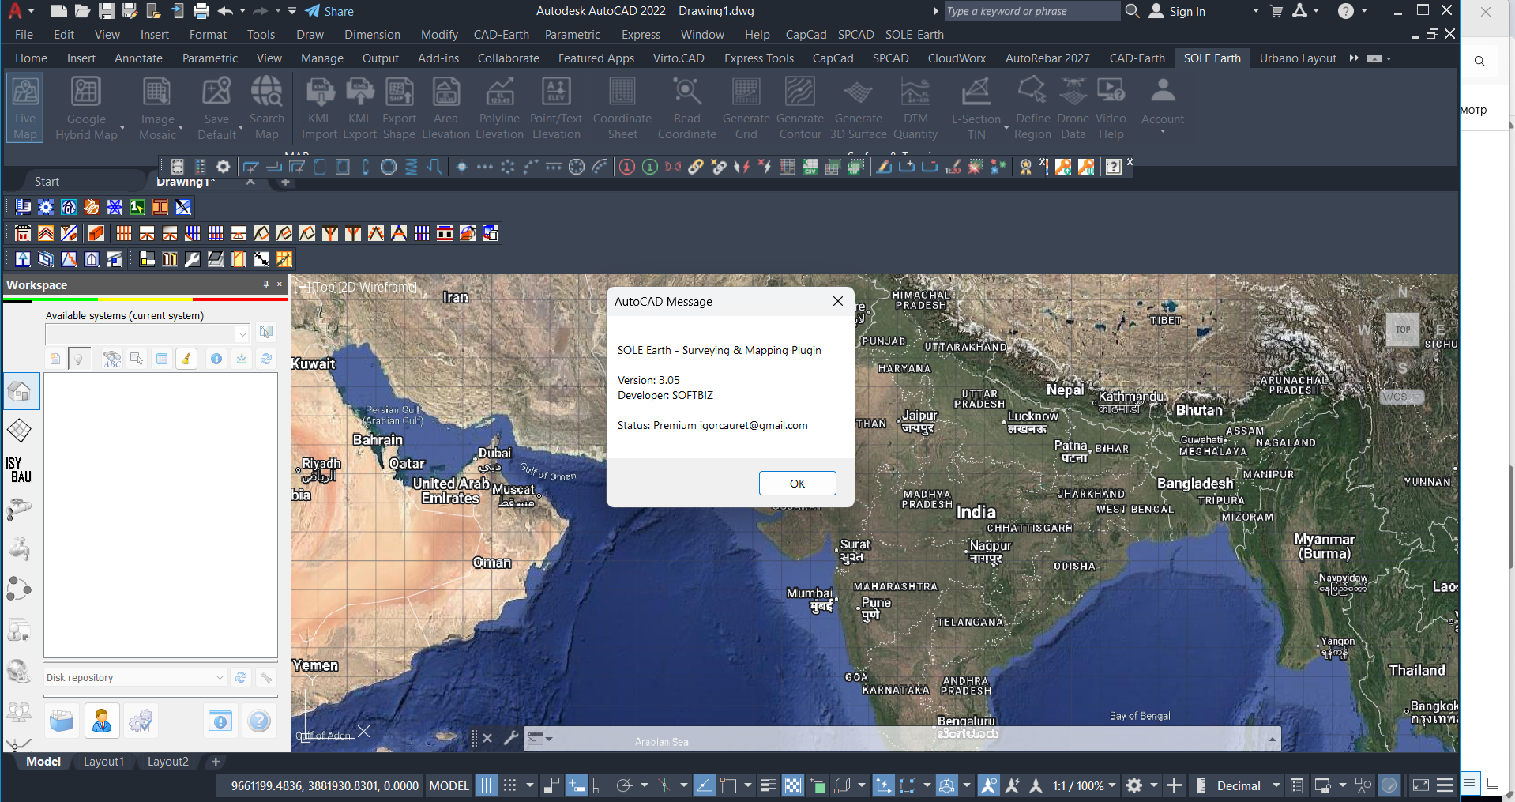Click OK in AutoCAD Message dialog
Viewport: 1515px width, 802px height.
tap(797, 483)
